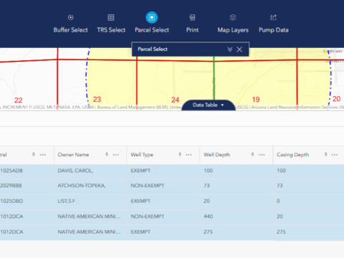This screenshot has height=258, width=344.
Task: Click the EXEMPT cell in DAVIS, CAROL row
Action: (x=163, y=171)
